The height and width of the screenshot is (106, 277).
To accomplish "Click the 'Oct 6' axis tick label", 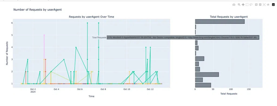I will 80,89.
